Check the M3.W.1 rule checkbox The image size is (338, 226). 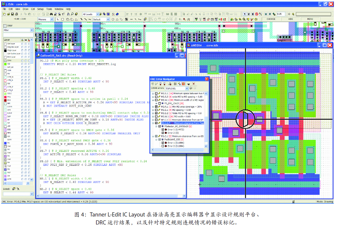(x=156, y=116)
